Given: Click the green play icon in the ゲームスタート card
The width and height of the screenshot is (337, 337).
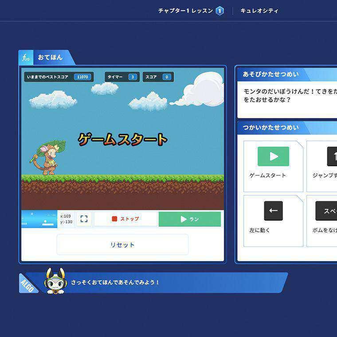Looking at the screenshot, I should tap(273, 157).
